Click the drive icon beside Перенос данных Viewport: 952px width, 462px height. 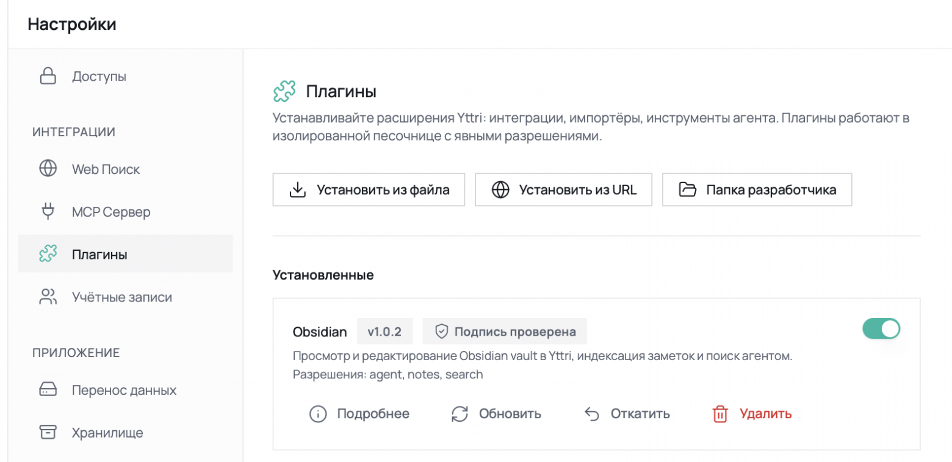48,389
